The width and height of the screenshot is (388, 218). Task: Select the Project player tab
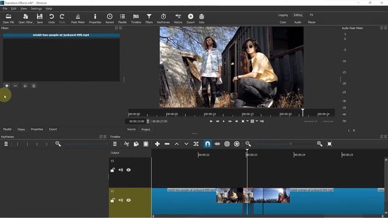click(145, 130)
